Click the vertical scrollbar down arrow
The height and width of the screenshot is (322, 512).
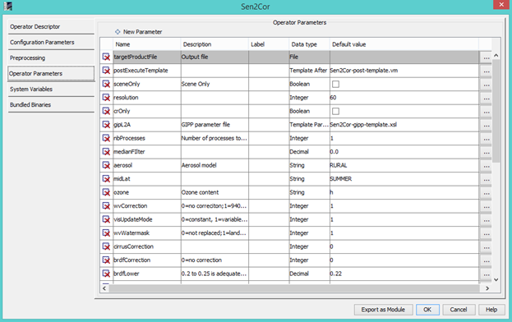coord(496,279)
